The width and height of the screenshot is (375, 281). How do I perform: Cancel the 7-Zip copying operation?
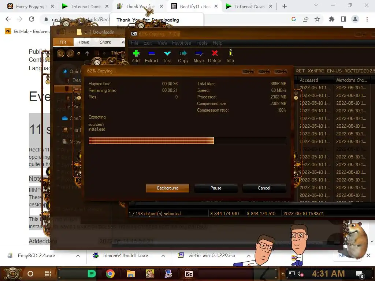pos(264,188)
